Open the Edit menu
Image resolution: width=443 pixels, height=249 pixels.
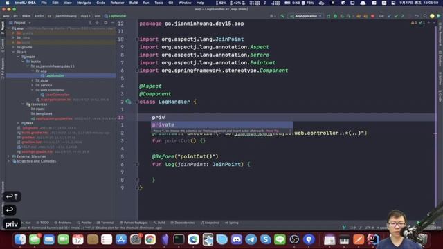(x=55, y=3)
